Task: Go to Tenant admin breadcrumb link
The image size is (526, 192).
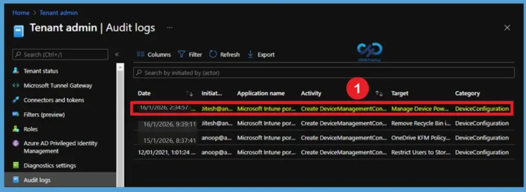Action: pyautogui.click(x=59, y=13)
